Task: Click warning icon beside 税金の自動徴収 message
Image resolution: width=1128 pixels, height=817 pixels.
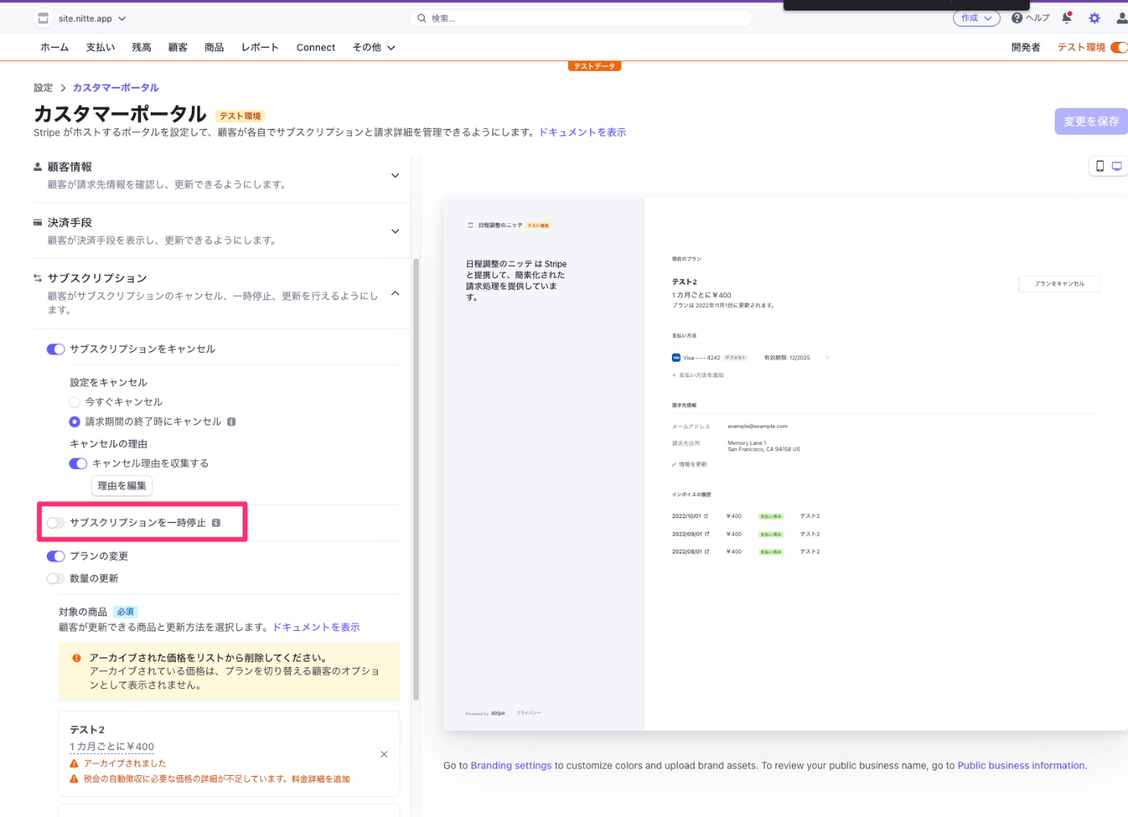Action: click(x=74, y=779)
